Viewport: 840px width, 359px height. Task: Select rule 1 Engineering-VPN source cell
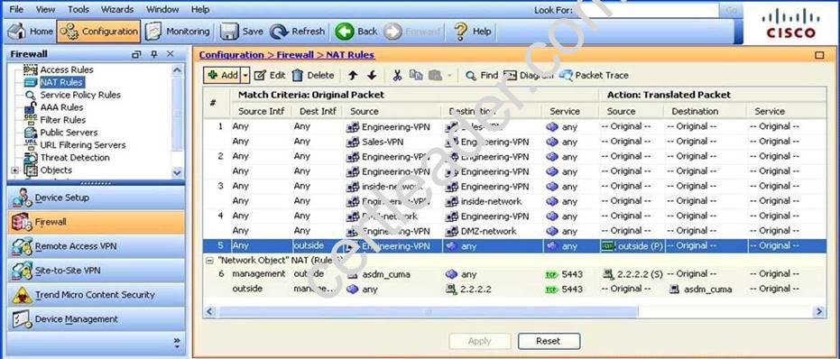388,127
